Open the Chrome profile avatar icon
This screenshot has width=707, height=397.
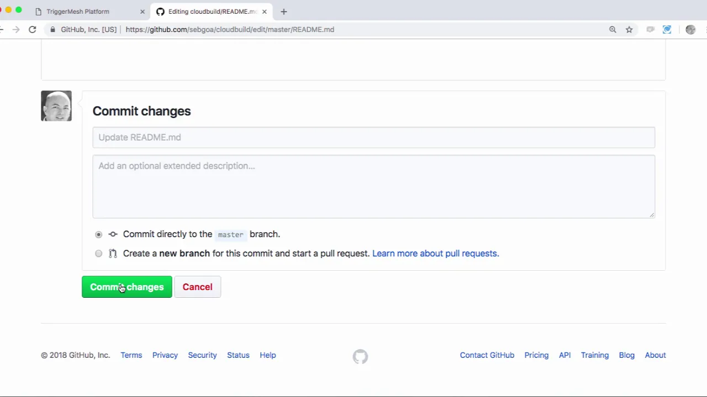(690, 29)
